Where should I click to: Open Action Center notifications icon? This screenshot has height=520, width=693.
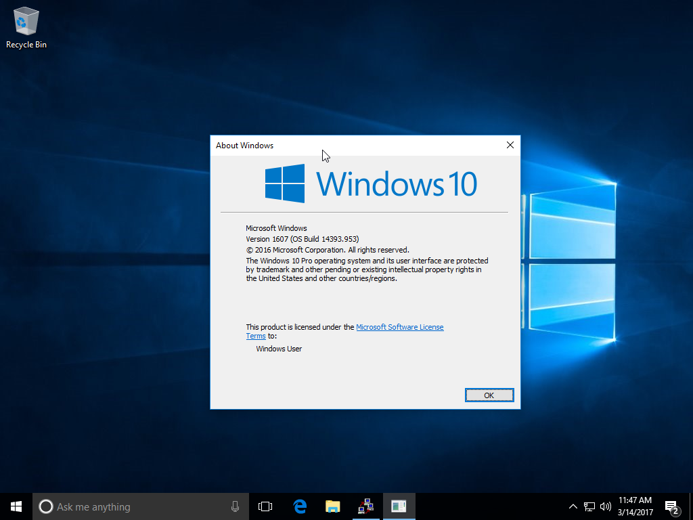[x=672, y=507]
